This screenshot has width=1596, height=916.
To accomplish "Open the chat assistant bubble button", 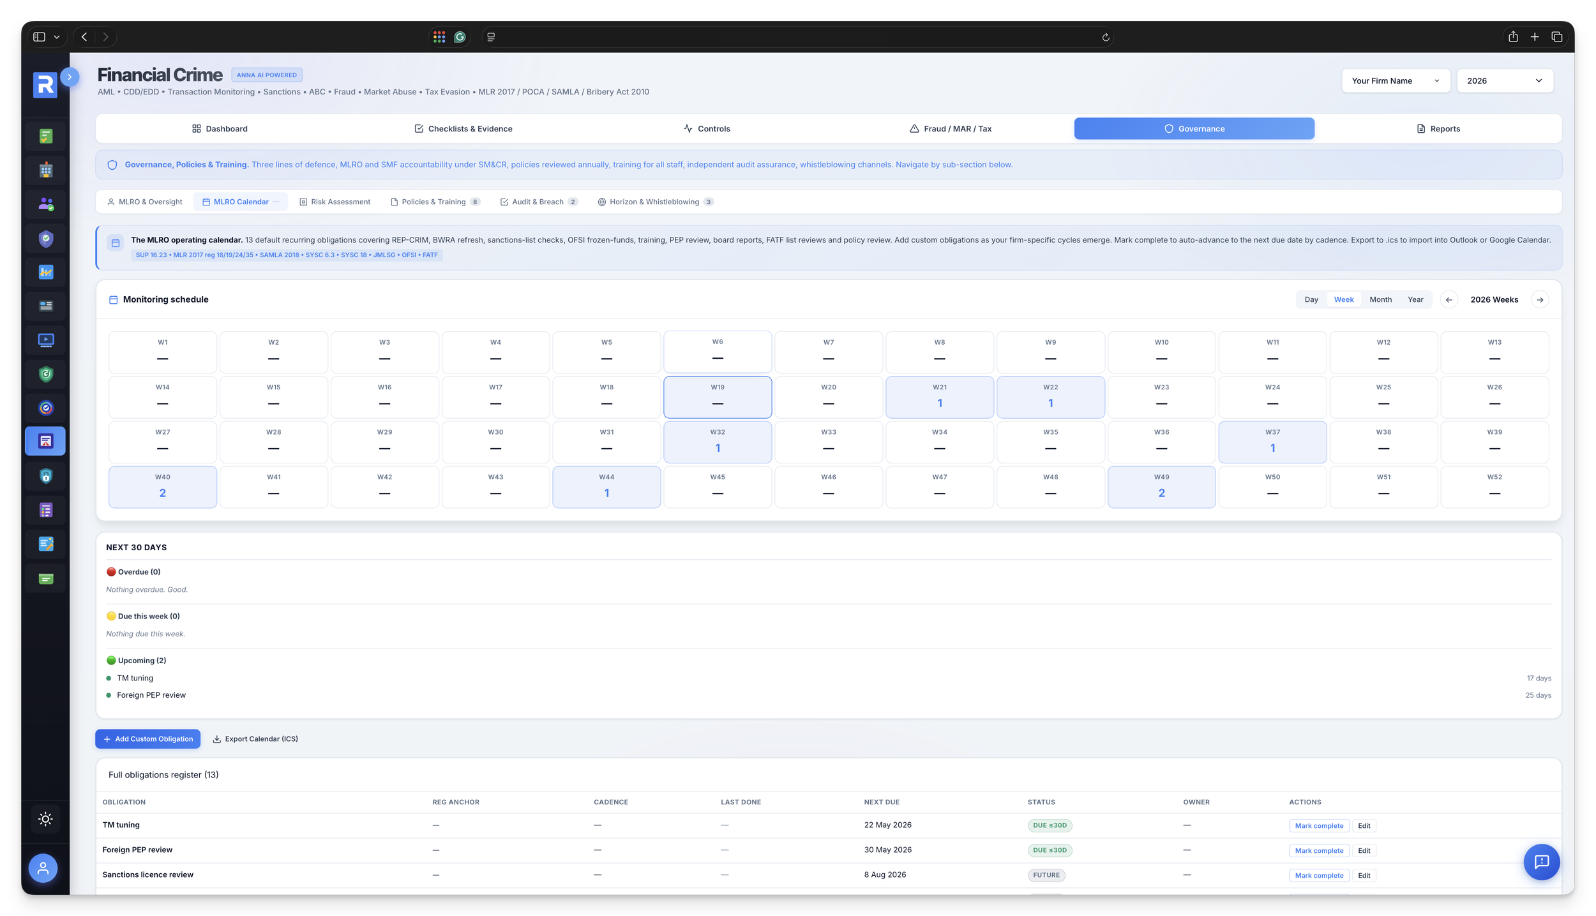I will [x=1541, y=862].
